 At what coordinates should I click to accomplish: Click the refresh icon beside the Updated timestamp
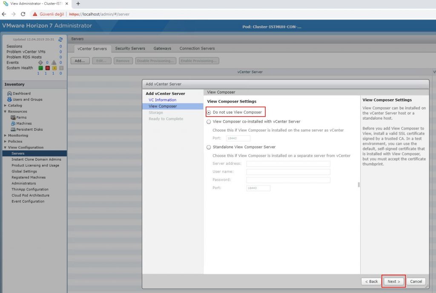[60, 39]
